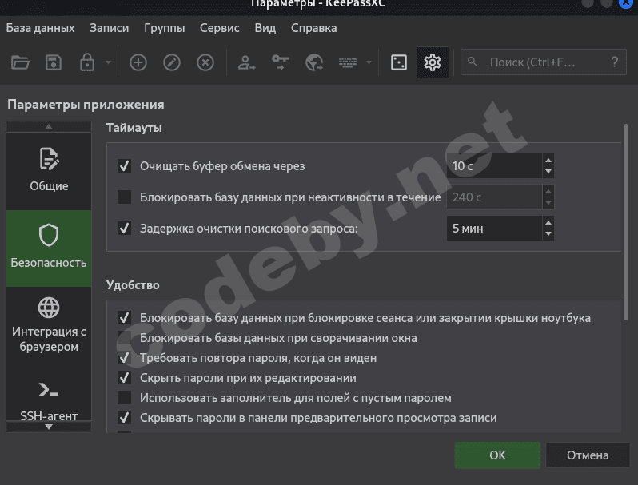
Task: Click the sidebar list scroll-up arrow
Action: pyautogui.click(x=49, y=127)
